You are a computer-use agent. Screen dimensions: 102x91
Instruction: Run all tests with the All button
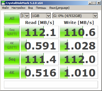[x=12, y=18]
